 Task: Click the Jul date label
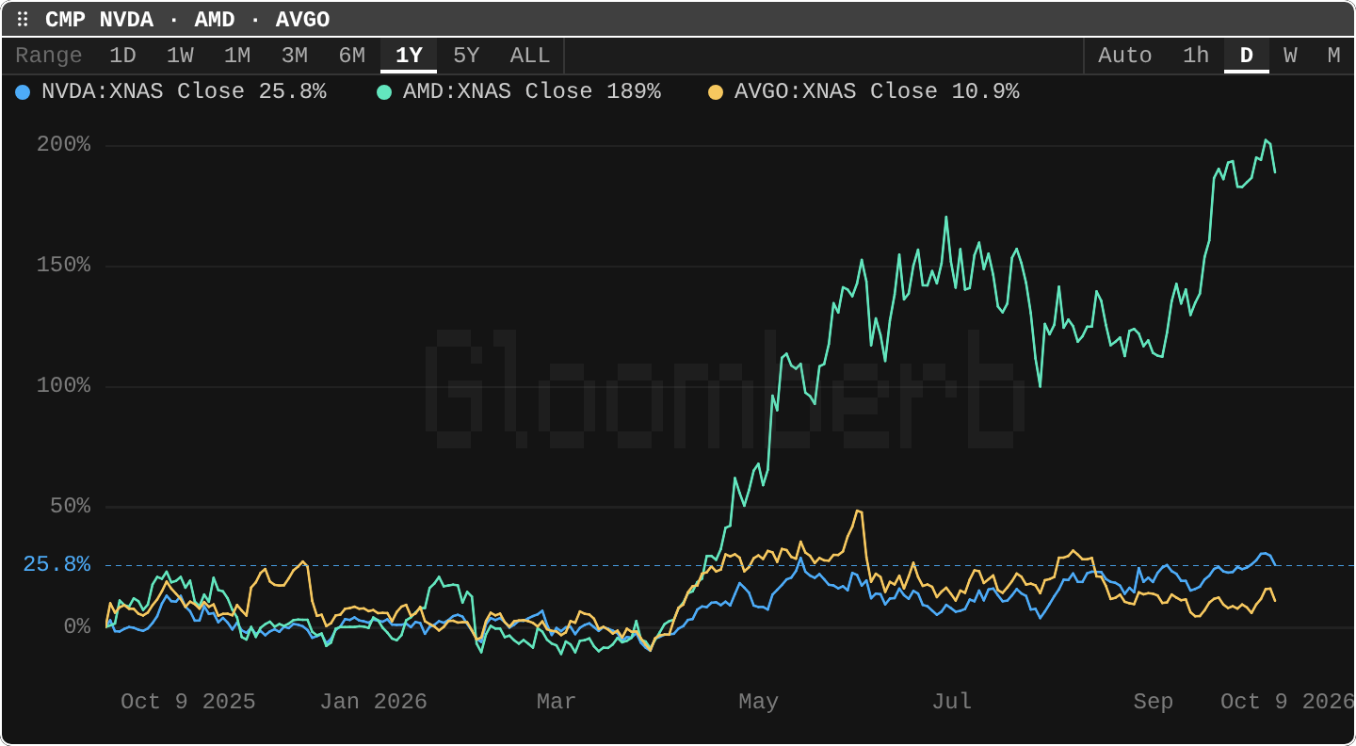point(952,702)
